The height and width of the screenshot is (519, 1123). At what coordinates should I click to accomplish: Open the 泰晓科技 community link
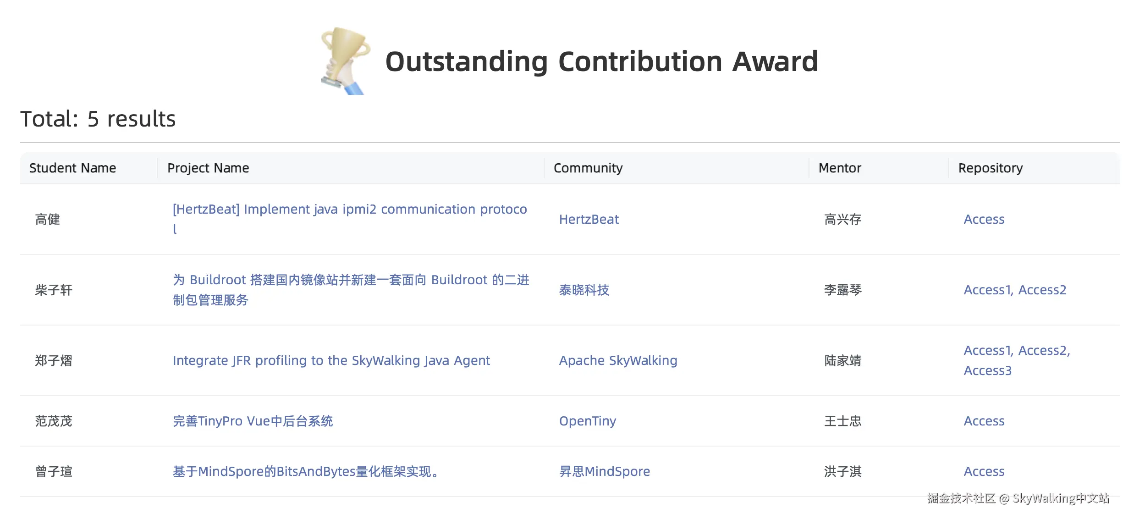[584, 290]
